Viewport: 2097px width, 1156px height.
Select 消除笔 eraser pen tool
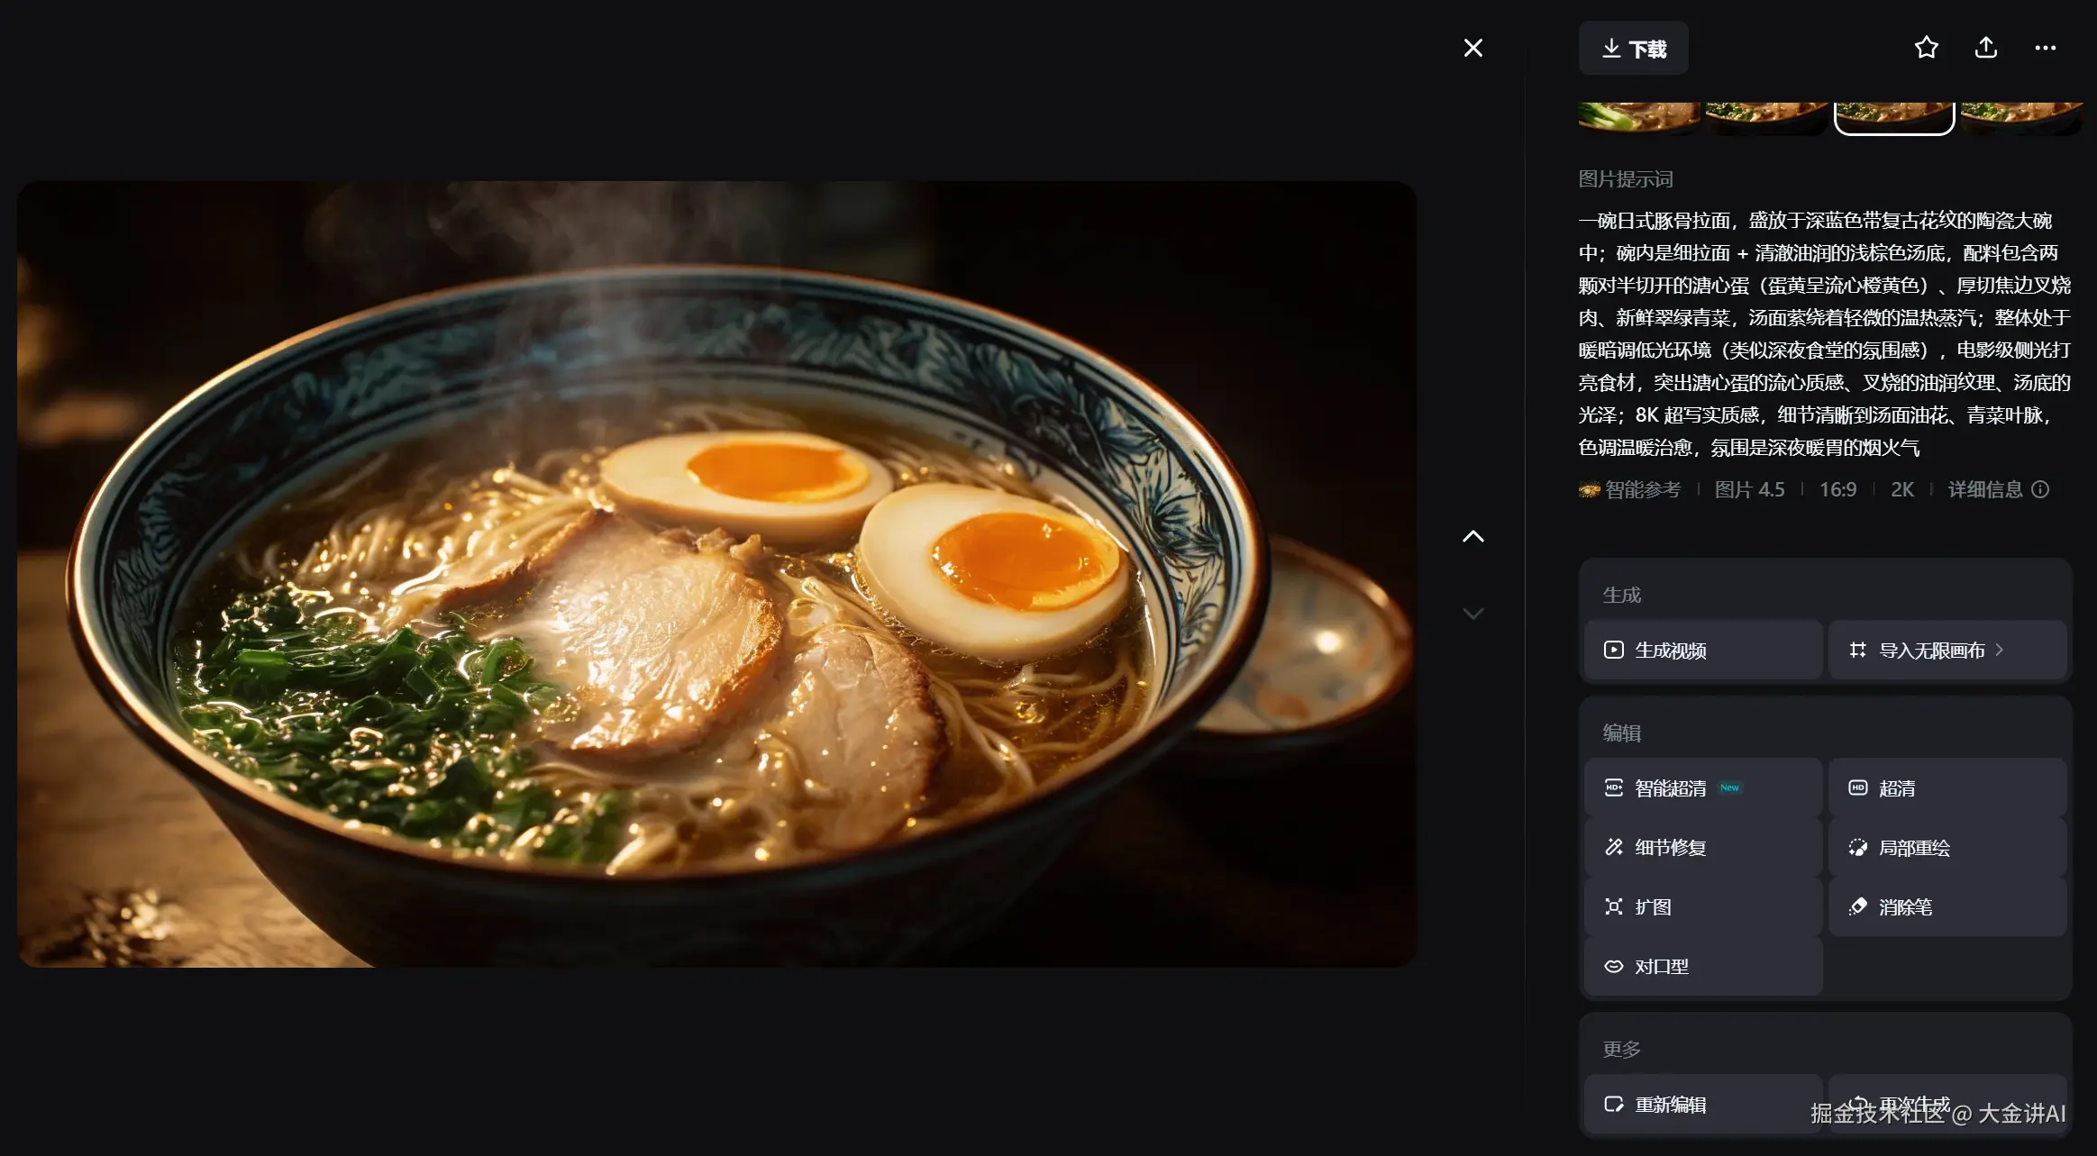1947,907
